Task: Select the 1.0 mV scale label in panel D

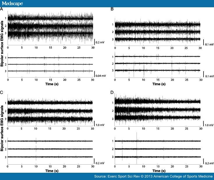Action: coord(209,125)
